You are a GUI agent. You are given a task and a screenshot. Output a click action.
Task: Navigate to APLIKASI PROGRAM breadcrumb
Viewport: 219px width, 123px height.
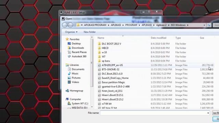(x=95, y=25)
